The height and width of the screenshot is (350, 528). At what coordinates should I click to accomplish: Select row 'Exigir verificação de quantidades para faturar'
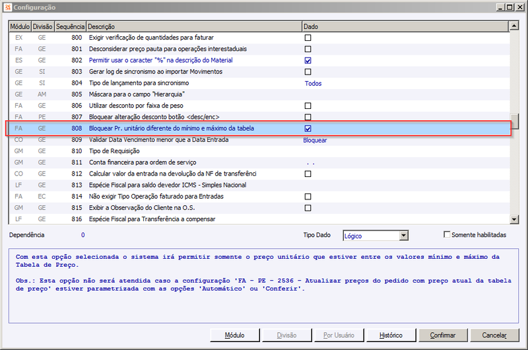point(259,38)
